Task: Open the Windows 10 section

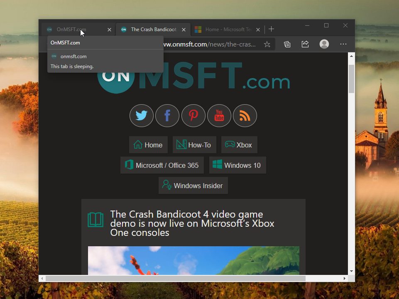Action: (x=237, y=165)
